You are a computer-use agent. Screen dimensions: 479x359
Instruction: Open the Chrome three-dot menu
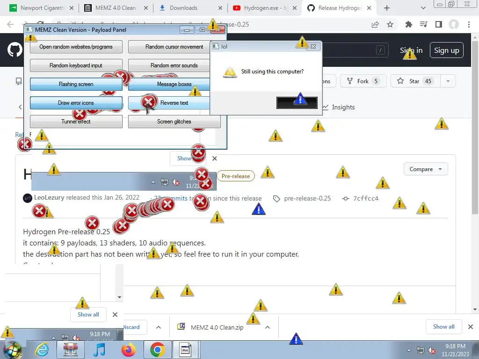[469, 24]
